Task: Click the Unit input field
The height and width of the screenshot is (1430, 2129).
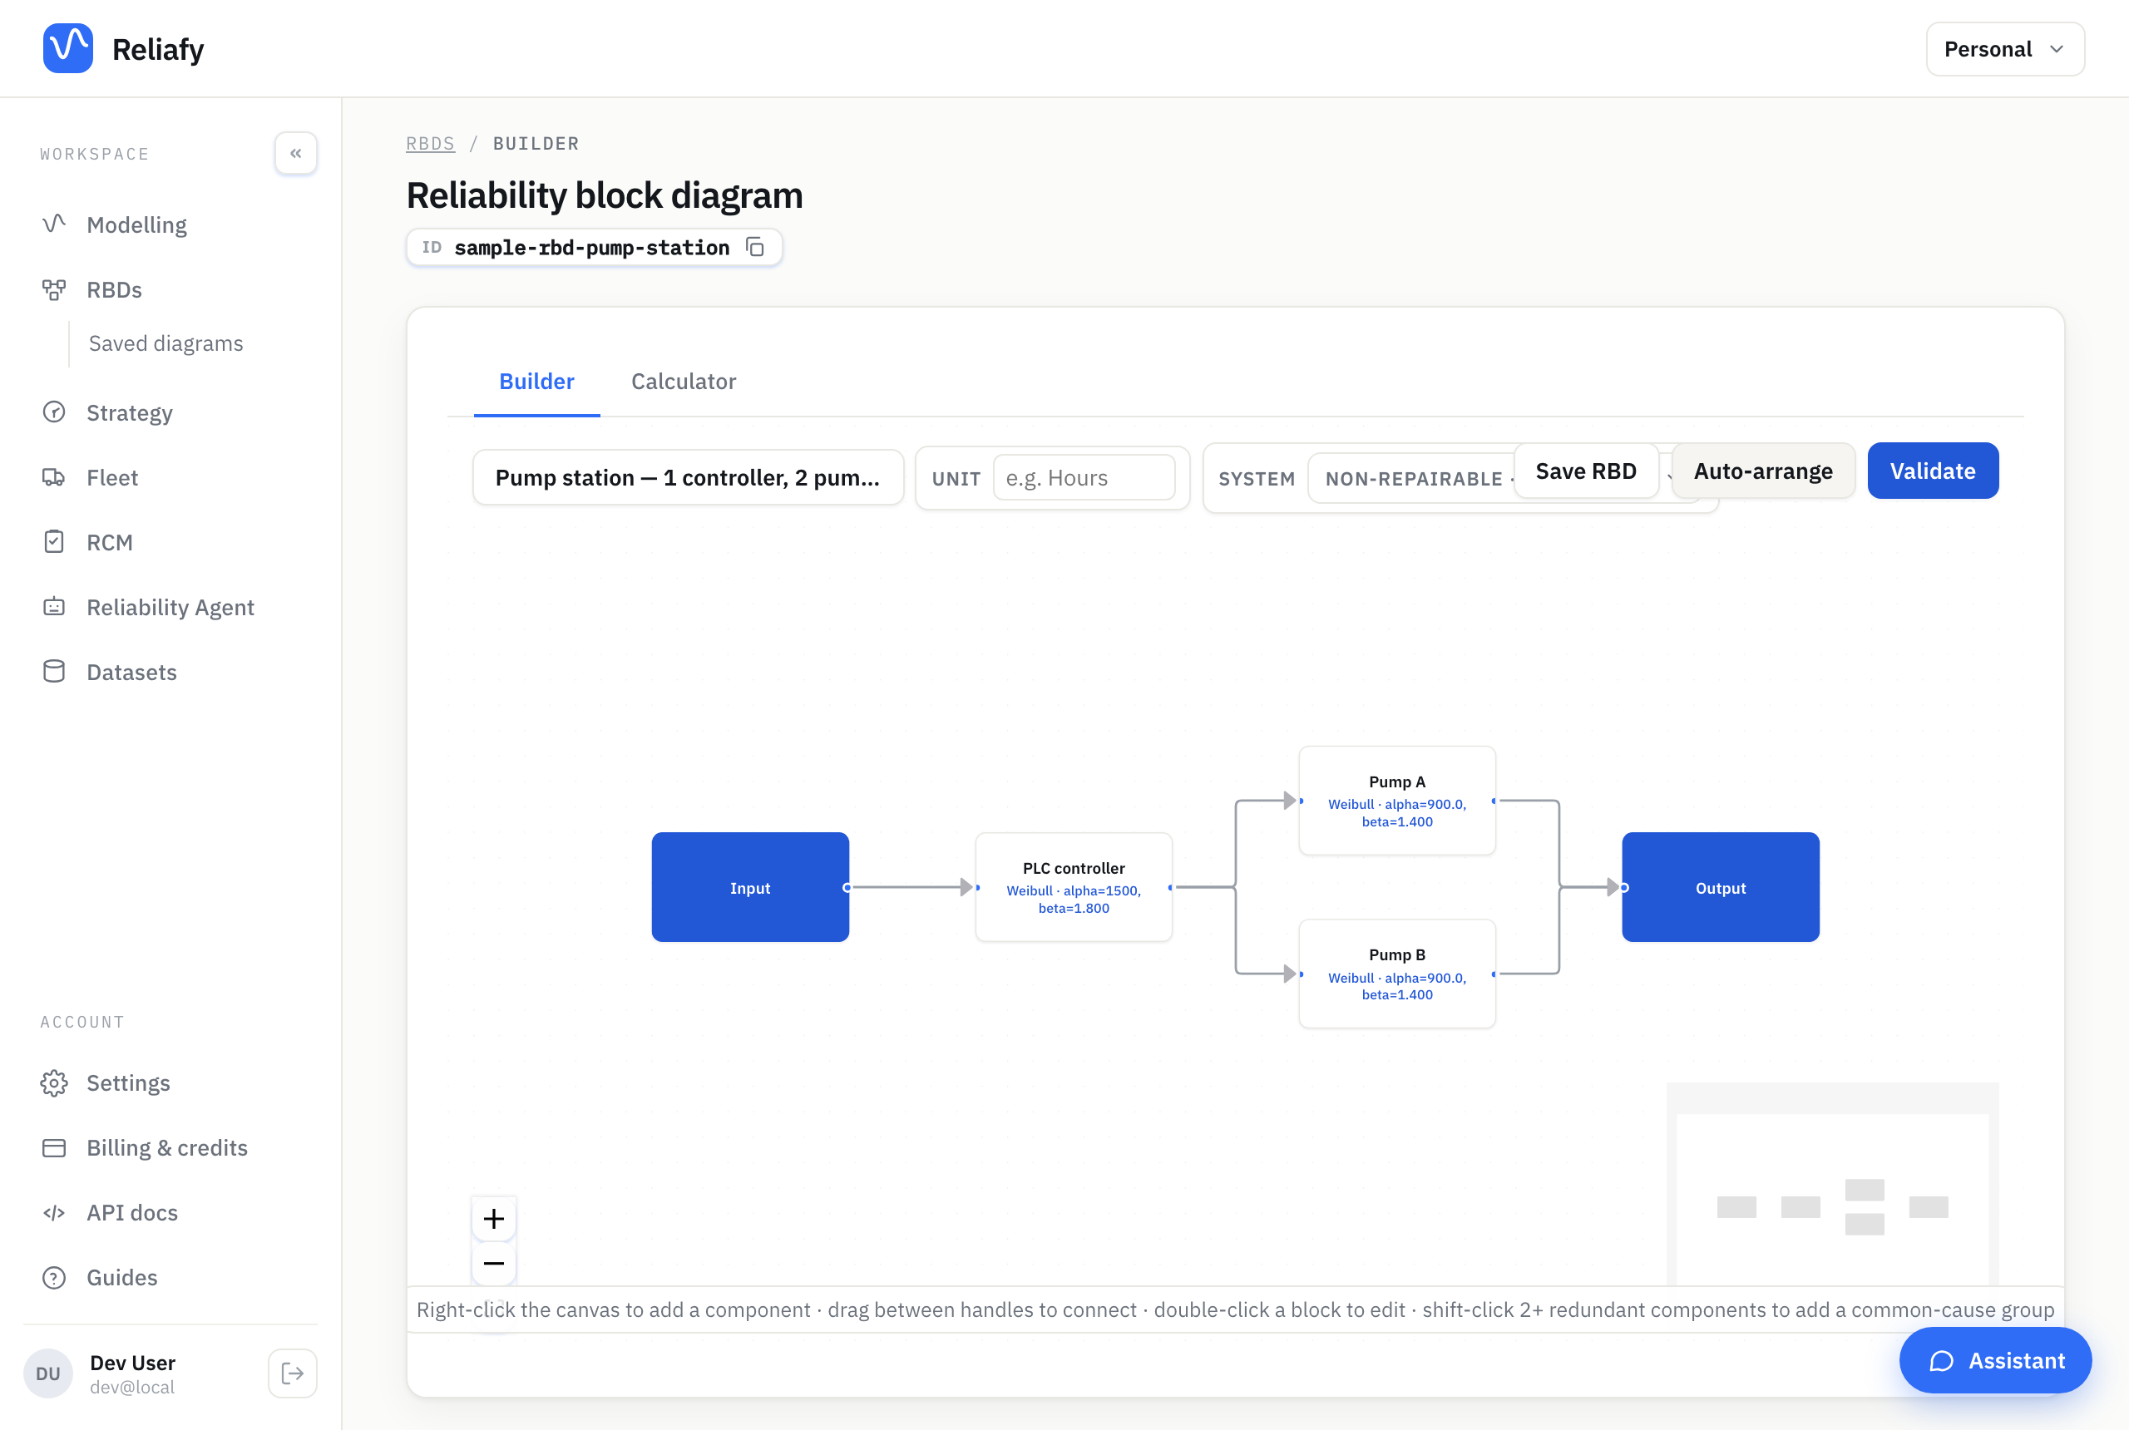Action: [1084, 478]
